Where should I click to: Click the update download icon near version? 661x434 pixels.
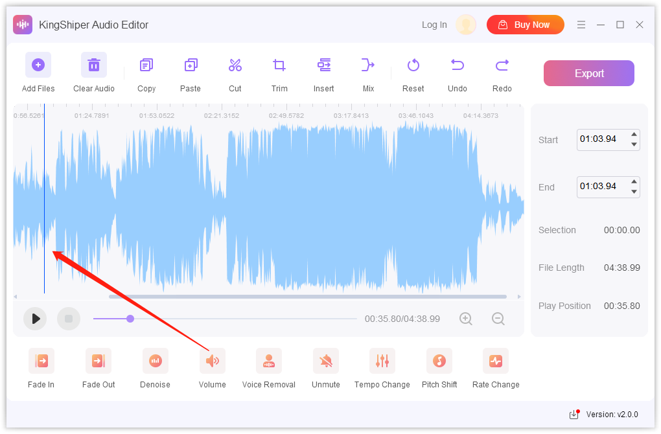(x=575, y=415)
